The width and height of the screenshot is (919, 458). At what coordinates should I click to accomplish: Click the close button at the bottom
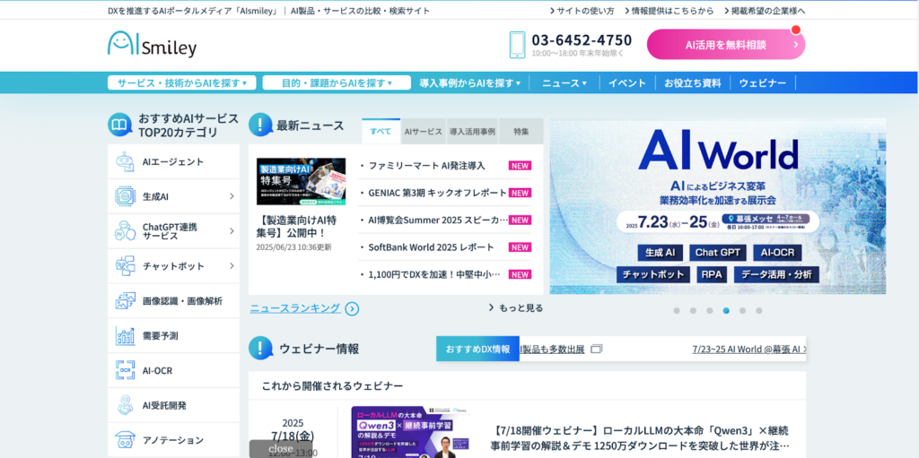click(x=281, y=448)
